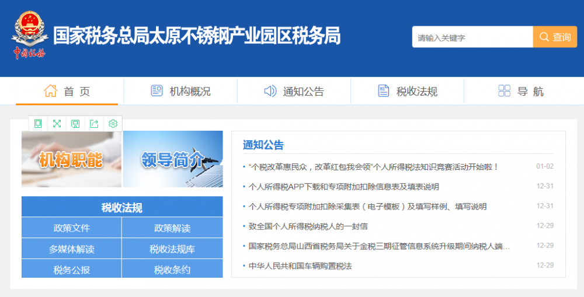Click the mobile device view icon
This screenshot has width=584, height=297.
[38, 123]
